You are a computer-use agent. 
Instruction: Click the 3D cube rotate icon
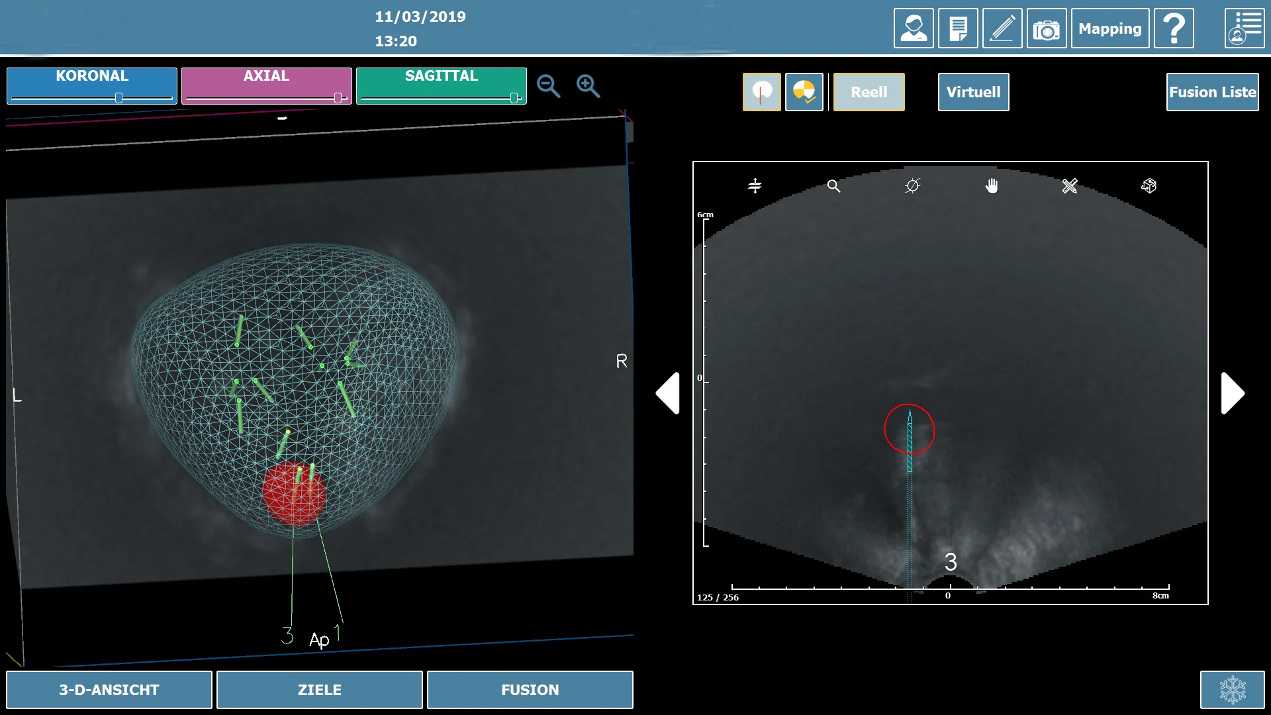click(1149, 186)
